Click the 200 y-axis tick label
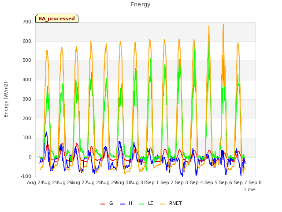Image resolution: width=282 pixels, height=212 pixels. (27, 119)
